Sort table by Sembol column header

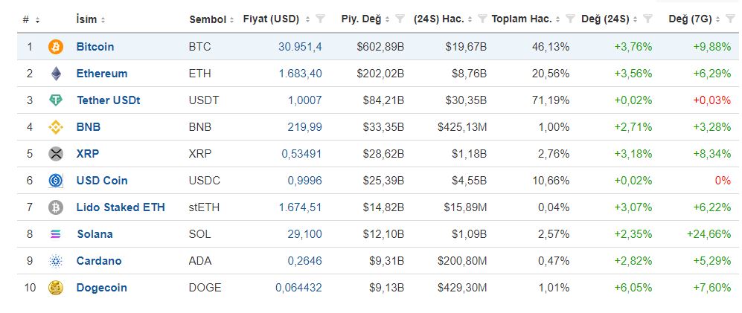pyautogui.click(x=211, y=19)
